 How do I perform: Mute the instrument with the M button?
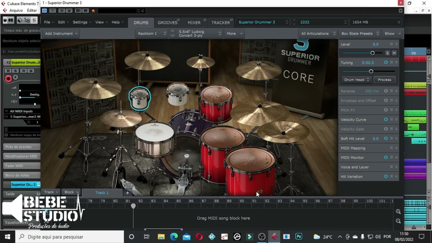(394, 53)
